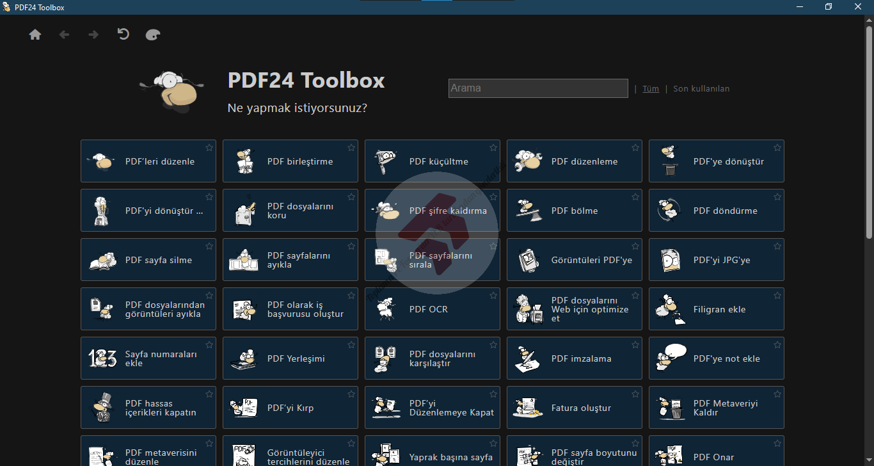The width and height of the screenshot is (874, 466).
Task: Show recently used via Son kullanılan
Action: pos(701,89)
